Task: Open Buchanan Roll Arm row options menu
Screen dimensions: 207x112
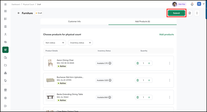Action: (x=170, y=80)
